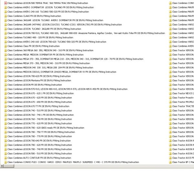Select folder icon for 360 MEGA 360 350

click(x=5, y=50)
